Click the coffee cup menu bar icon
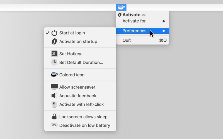Screen dimensions: 223x139 (x=121, y=7)
